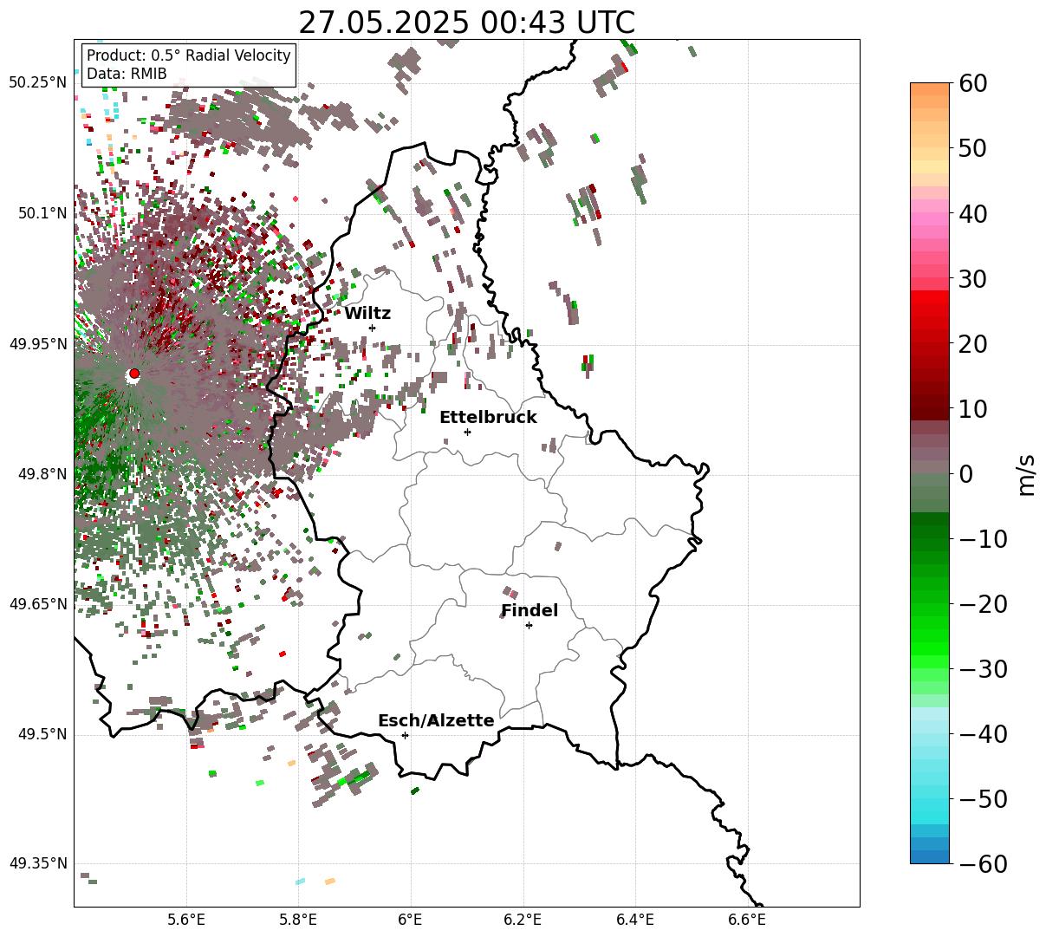Click the 6.4°E longitude label
Viewport: 1046px width, 937px height.
pyautogui.click(x=635, y=920)
